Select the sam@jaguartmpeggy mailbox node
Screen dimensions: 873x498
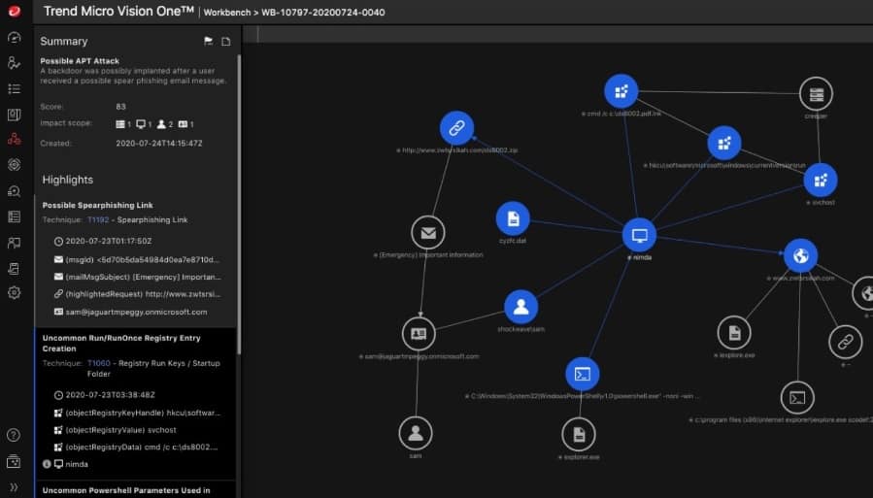419,333
